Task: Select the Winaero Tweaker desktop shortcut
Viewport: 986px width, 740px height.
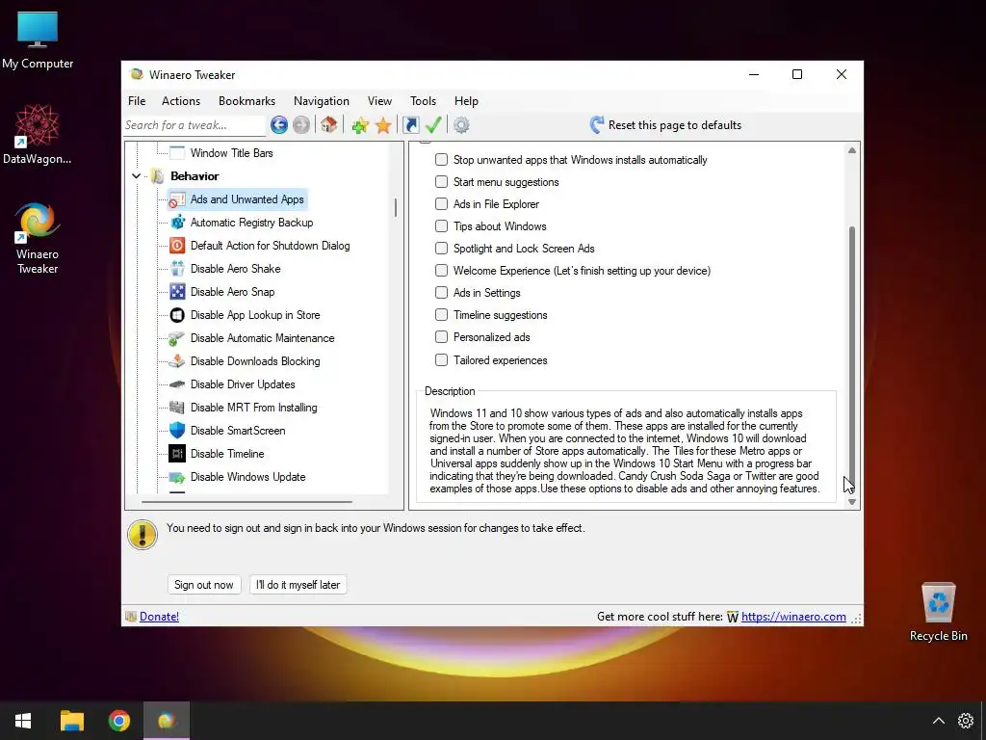Action: click(x=38, y=238)
